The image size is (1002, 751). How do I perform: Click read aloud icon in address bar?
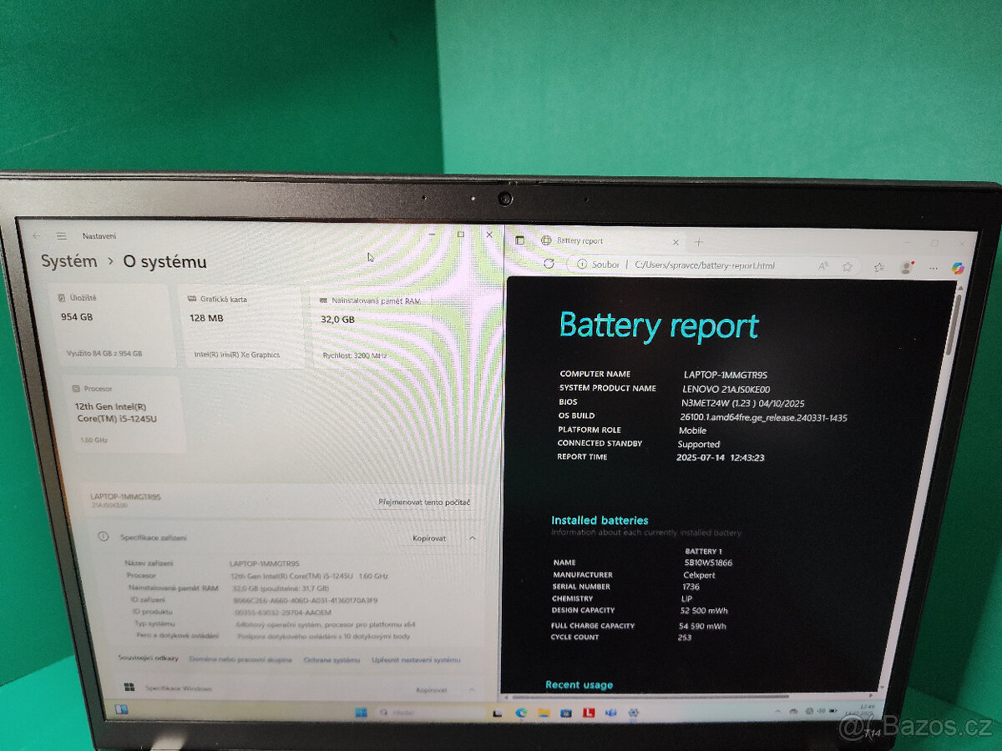[x=823, y=267]
